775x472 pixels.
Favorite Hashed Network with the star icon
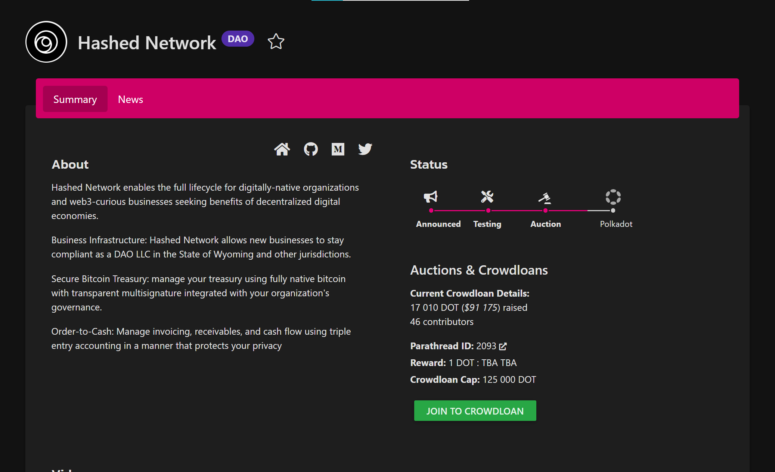point(276,41)
